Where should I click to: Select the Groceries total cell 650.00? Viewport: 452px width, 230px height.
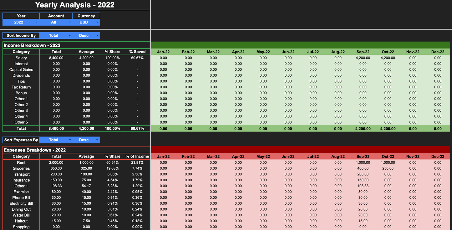[56, 168]
